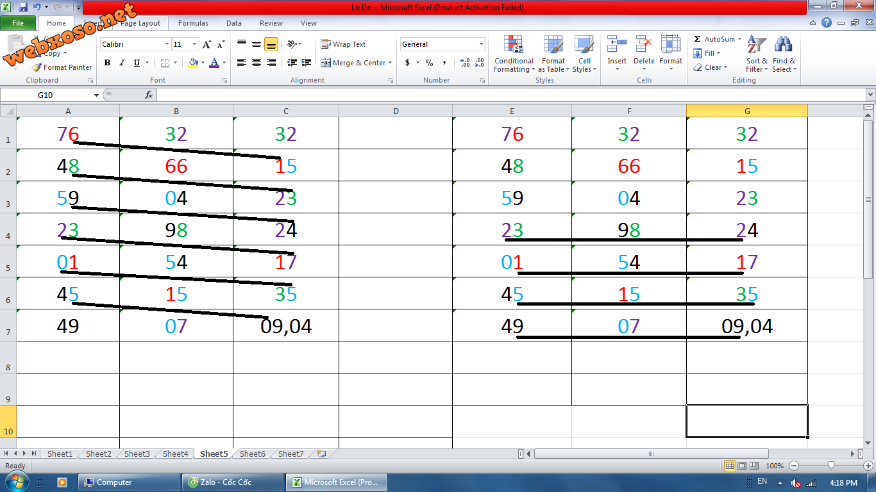The image size is (876, 492).
Task: Open Sort & Filter menu
Action: pyautogui.click(x=757, y=54)
